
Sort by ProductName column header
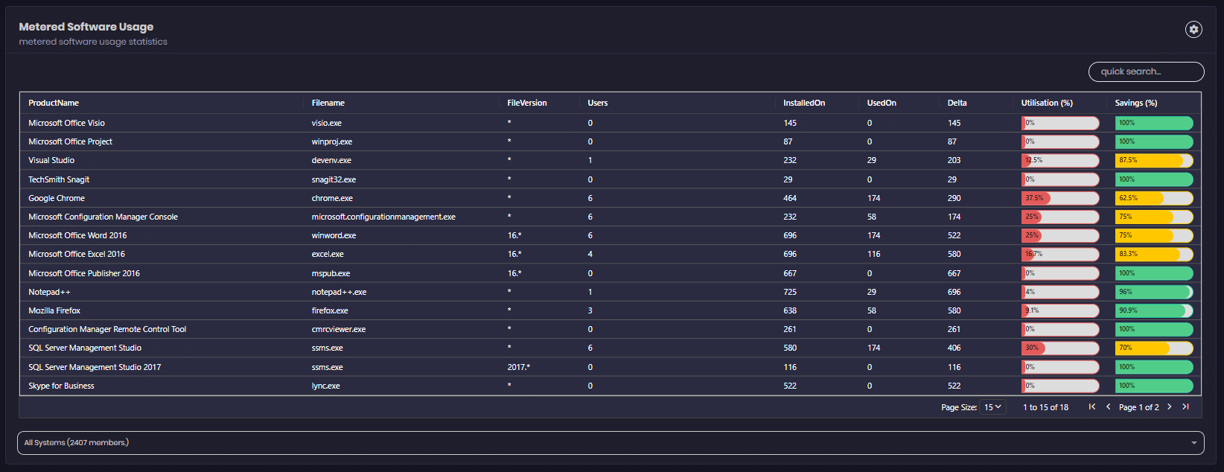coord(54,103)
